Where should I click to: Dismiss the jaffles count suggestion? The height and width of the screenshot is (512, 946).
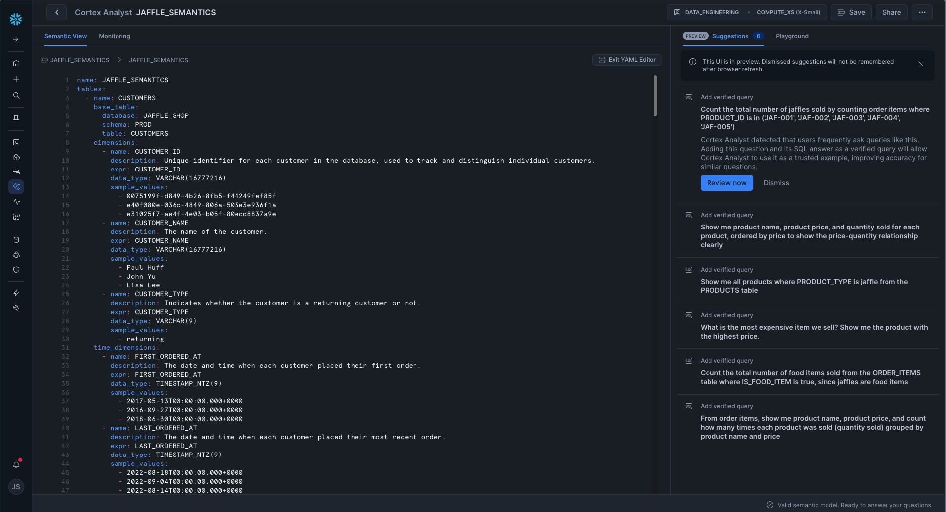pos(776,183)
